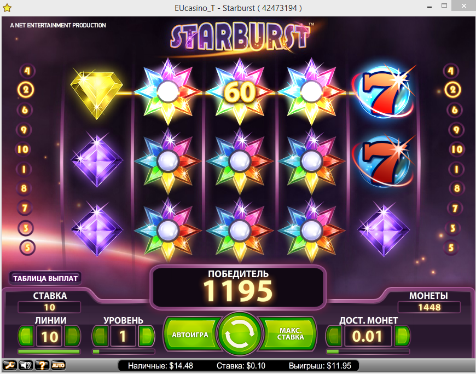Increase the number of lines (ЛИНИИ)

(73, 336)
